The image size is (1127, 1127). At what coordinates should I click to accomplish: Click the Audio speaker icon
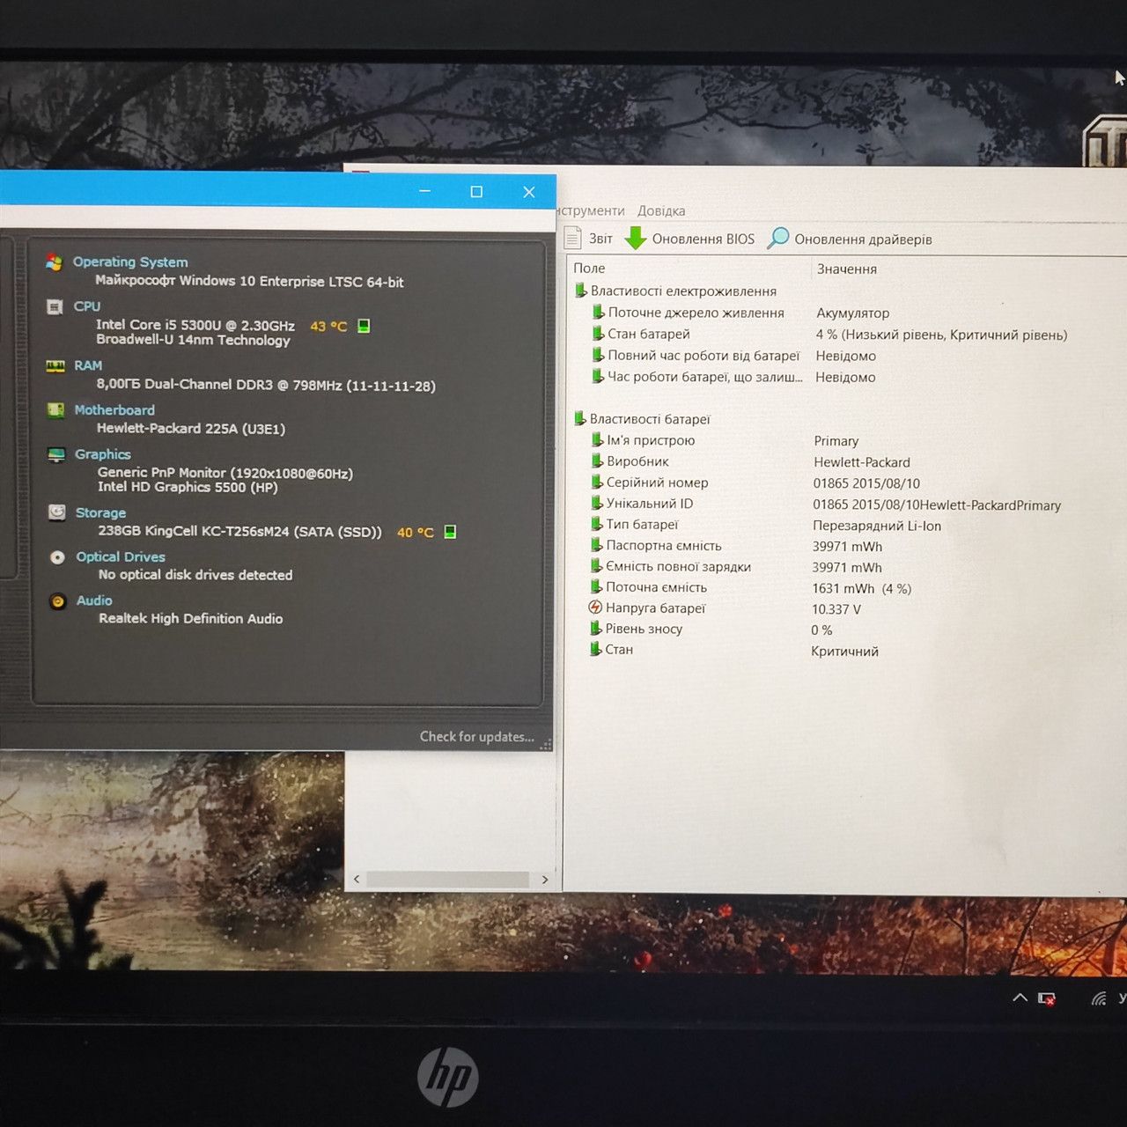pos(58,601)
